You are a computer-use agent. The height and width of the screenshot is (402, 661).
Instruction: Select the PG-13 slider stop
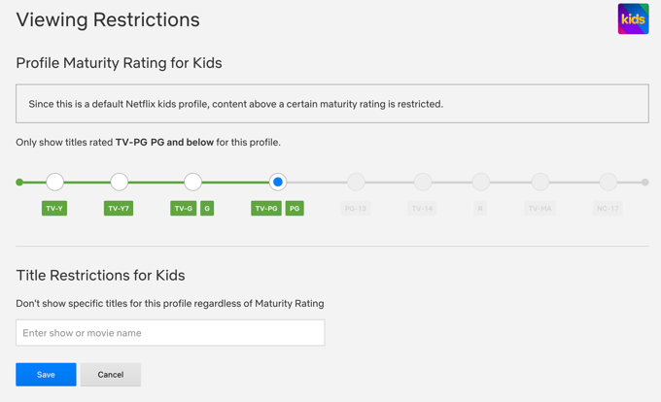356,182
